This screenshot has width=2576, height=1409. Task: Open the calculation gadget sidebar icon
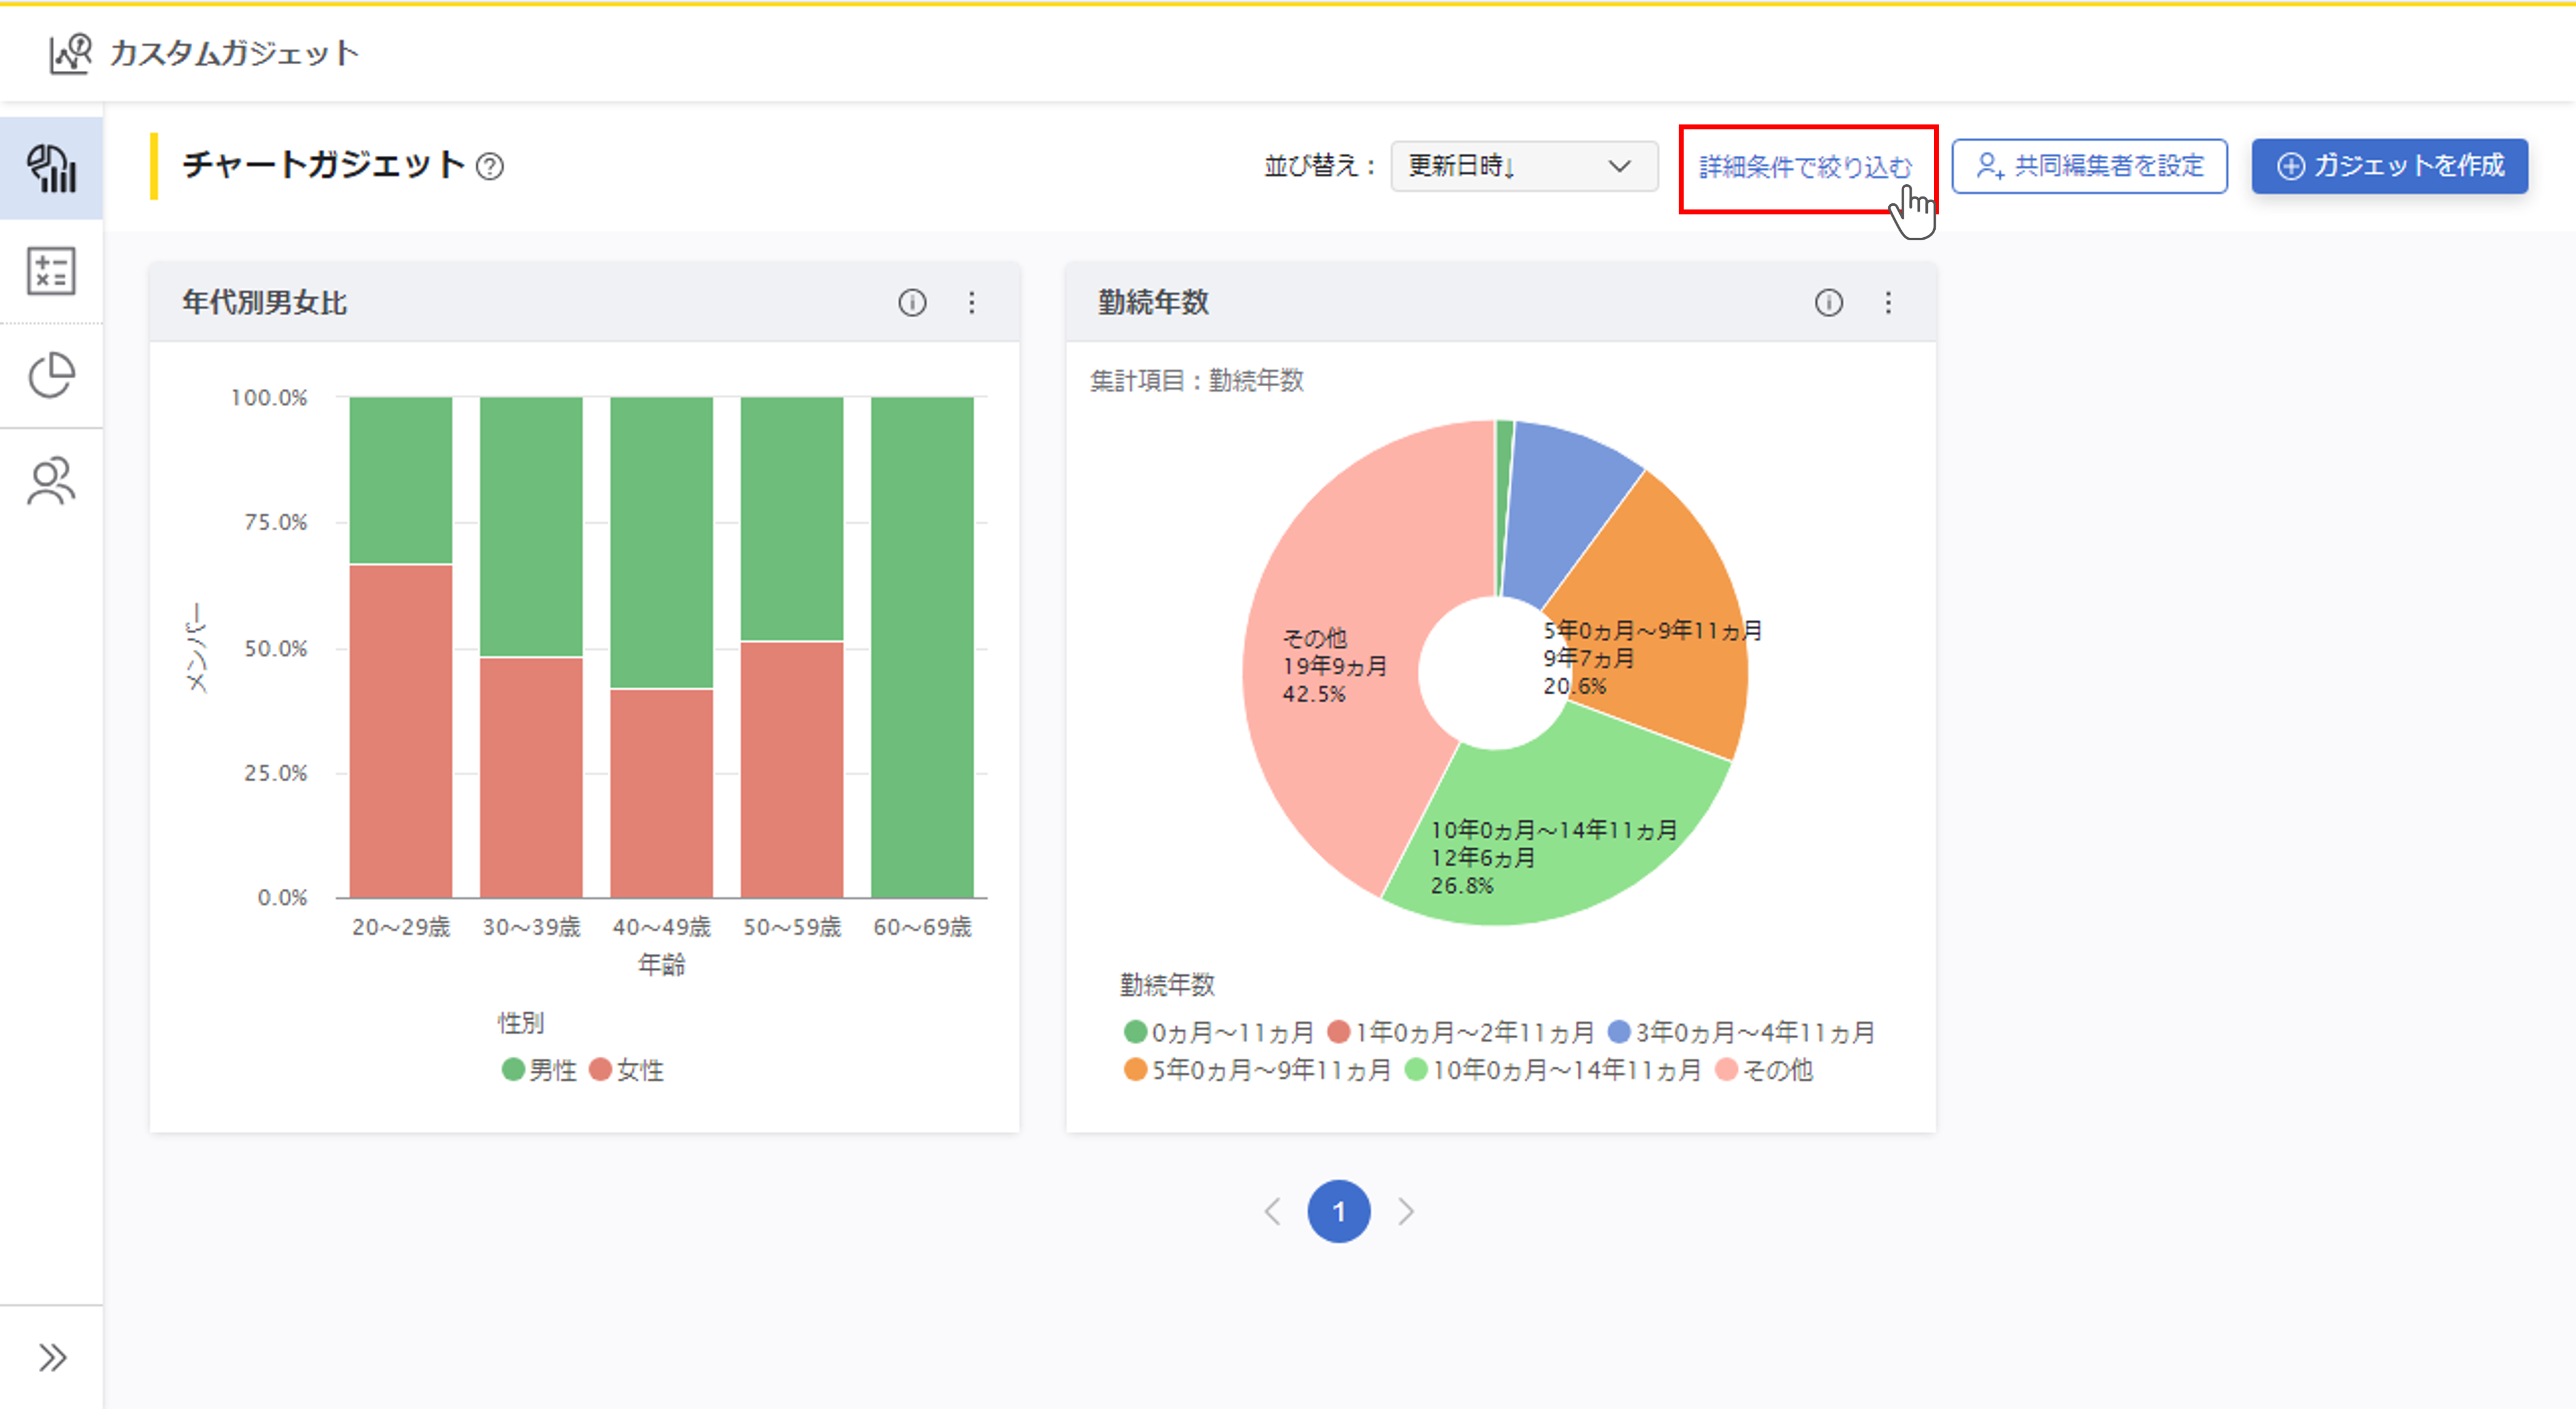pos(51,271)
